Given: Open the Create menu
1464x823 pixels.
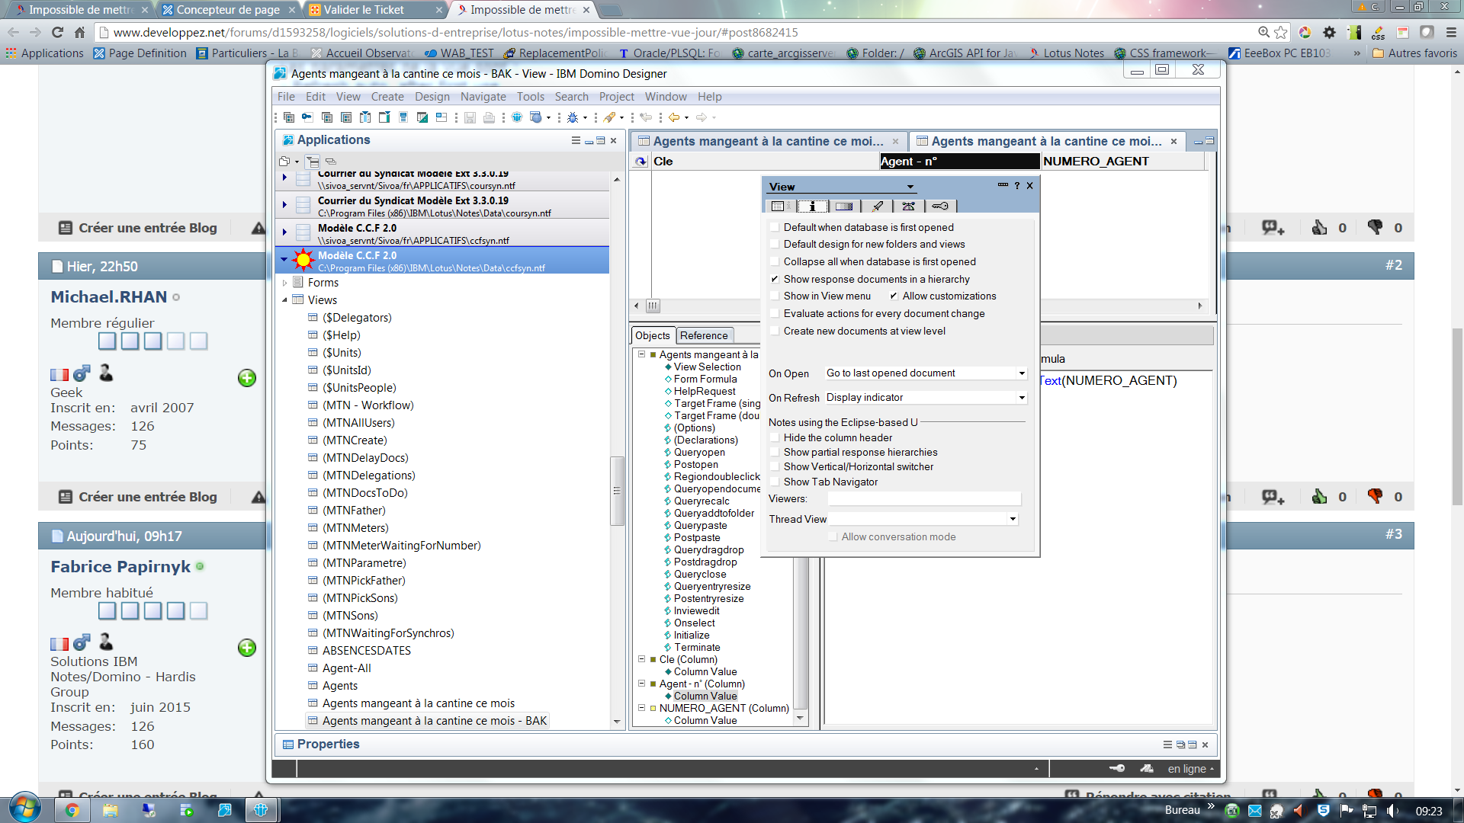Looking at the screenshot, I should coord(387,97).
